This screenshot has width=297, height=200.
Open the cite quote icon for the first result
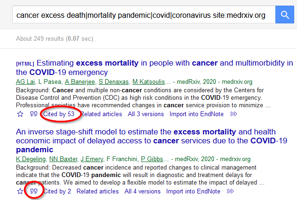(34, 114)
